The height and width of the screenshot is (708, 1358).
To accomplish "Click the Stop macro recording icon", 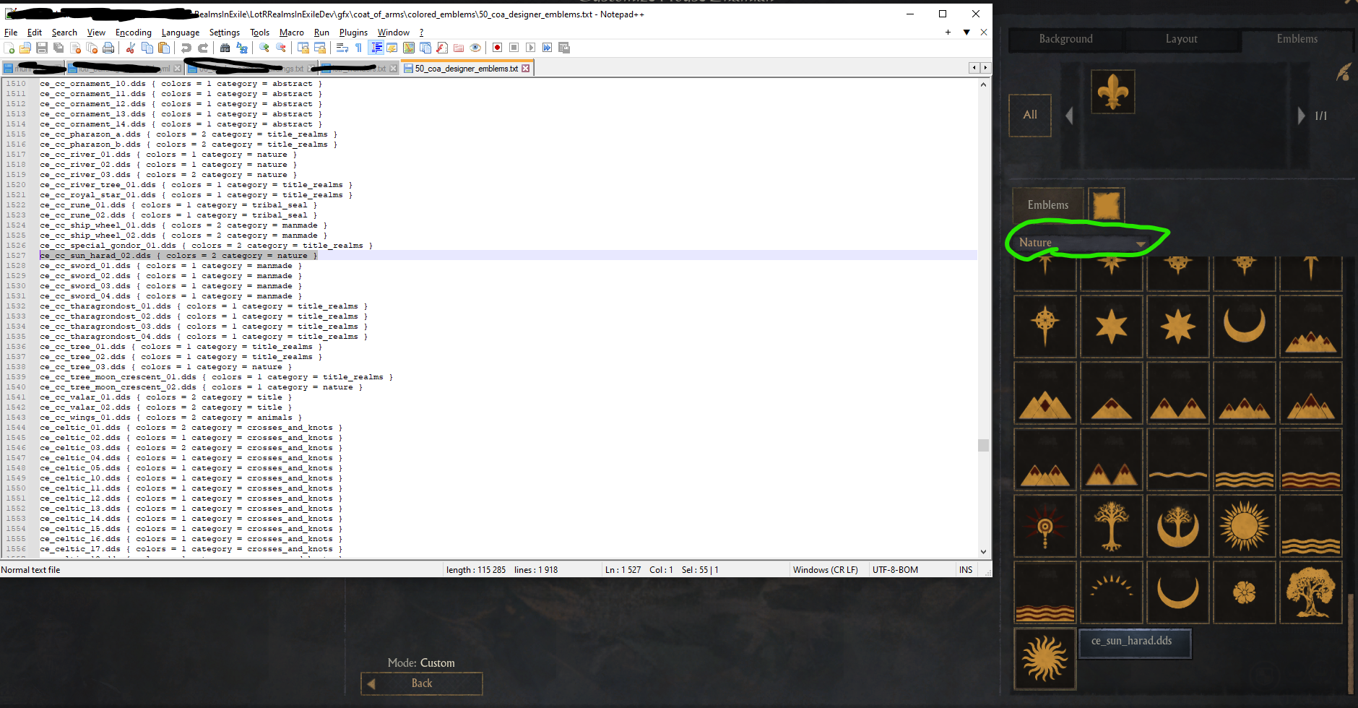I will (x=514, y=48).
